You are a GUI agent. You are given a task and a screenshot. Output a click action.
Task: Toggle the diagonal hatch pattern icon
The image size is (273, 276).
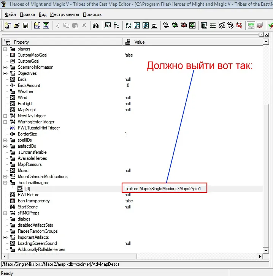tap(222, 25)
